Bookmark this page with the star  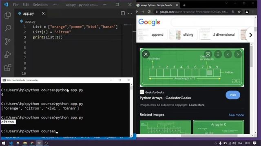click(239, 12)
